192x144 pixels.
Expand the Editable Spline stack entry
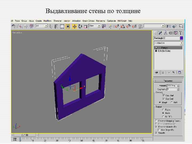(156, 51)
